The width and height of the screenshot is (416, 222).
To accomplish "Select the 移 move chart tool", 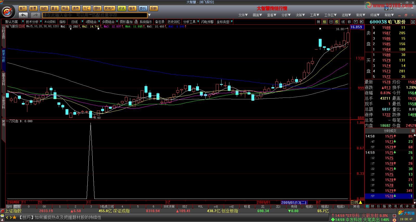I will [349, 22].
